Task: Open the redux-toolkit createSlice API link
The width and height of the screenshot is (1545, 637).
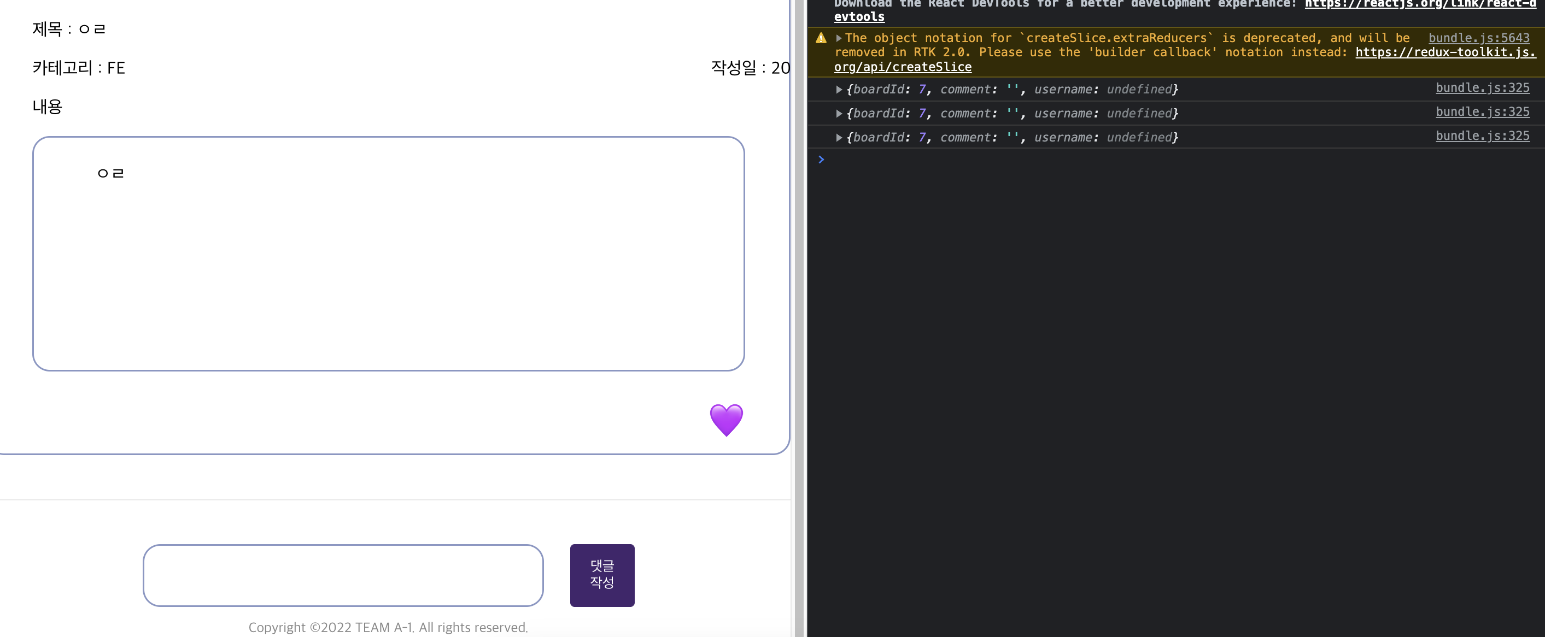Action: click(1445, 52)
